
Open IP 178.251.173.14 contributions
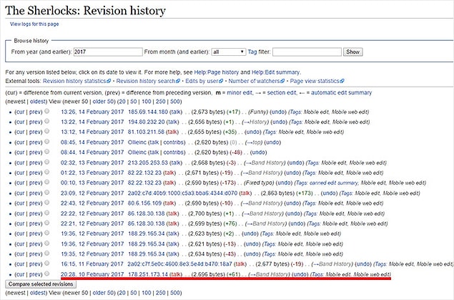(148, 274)
